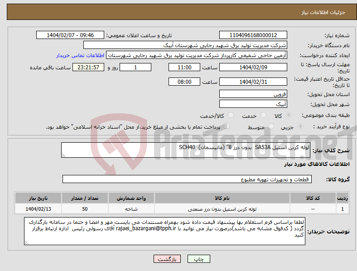
Task: Select the کالا radio button
Action: 289,115
